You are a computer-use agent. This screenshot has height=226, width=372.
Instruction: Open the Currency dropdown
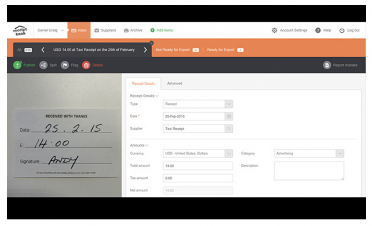[x=198, y=153]
